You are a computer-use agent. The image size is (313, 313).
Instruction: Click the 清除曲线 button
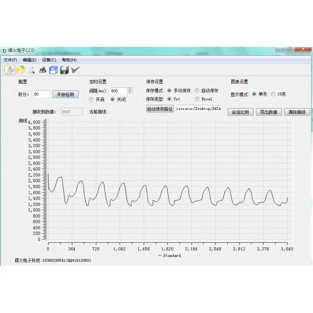tap(297, 112)
